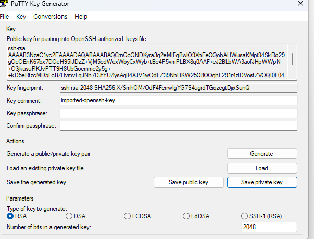Click 'Generate a public/private key pair' text

[x=48, y=154]
